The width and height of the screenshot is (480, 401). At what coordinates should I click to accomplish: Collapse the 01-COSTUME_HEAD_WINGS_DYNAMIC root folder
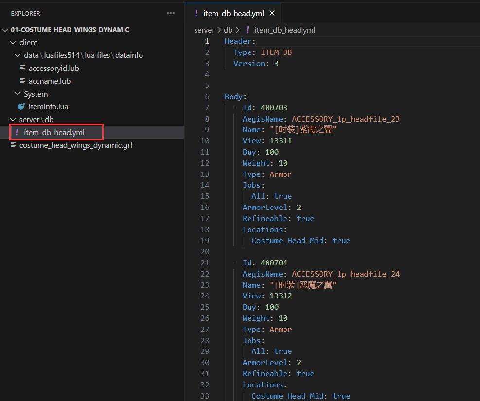pyautogui.click(x=5, y=30)
